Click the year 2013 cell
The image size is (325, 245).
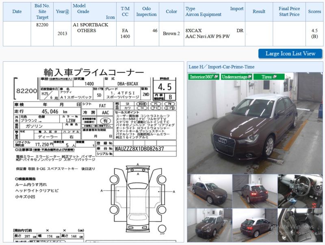63,34
